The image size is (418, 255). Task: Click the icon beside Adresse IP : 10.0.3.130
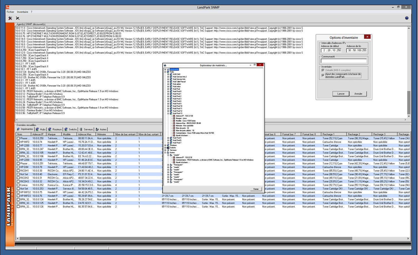click(174, 116)
